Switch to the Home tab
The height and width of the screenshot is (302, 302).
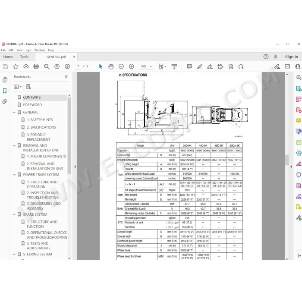coord(8,57)
